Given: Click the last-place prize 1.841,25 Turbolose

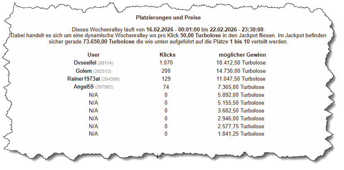Looking at the screenshot, I should 241,134.
